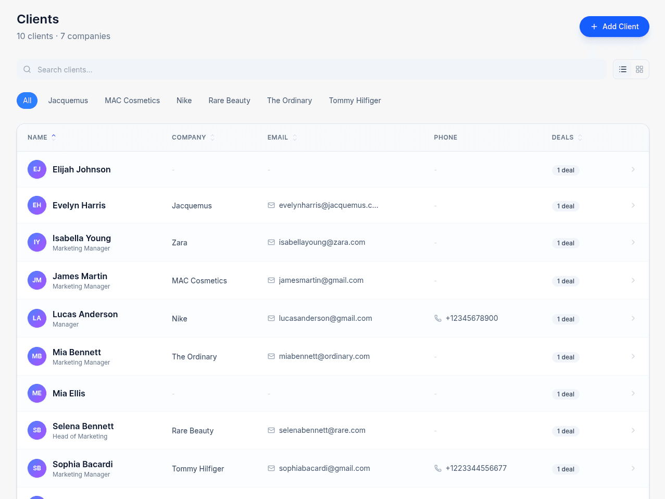Click the envelope icon next to selenabennett@rare.com

[271, 430]
